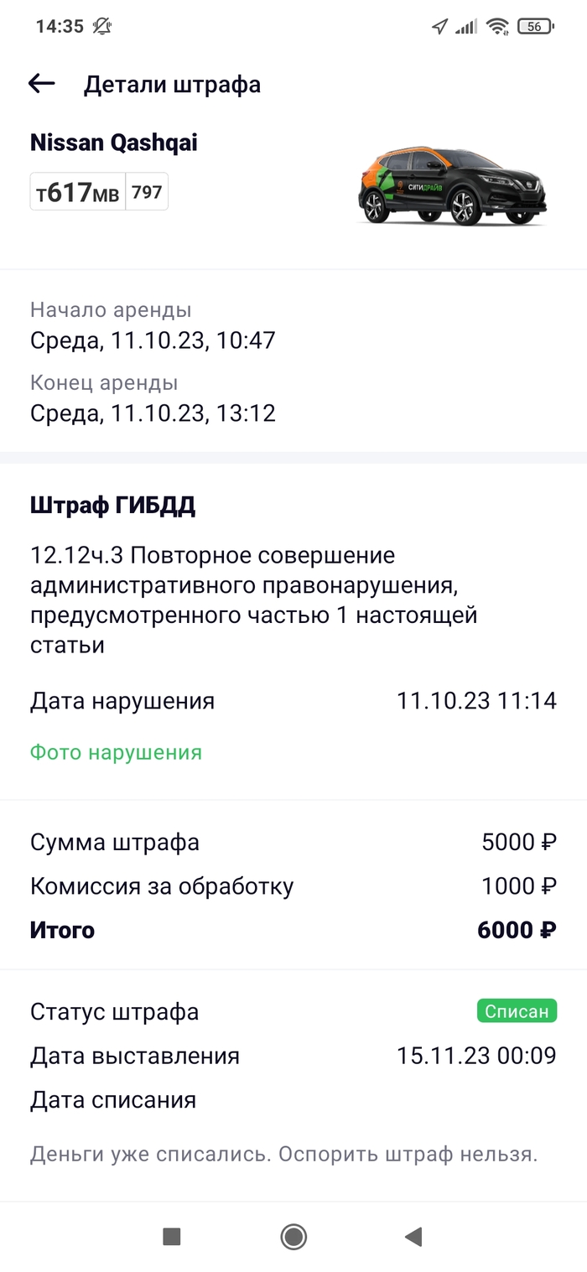The width and height of the screenshot is (587, 1272).
Task: Tap the Итого 6000 ₽ total row
Action: (293, 931)
